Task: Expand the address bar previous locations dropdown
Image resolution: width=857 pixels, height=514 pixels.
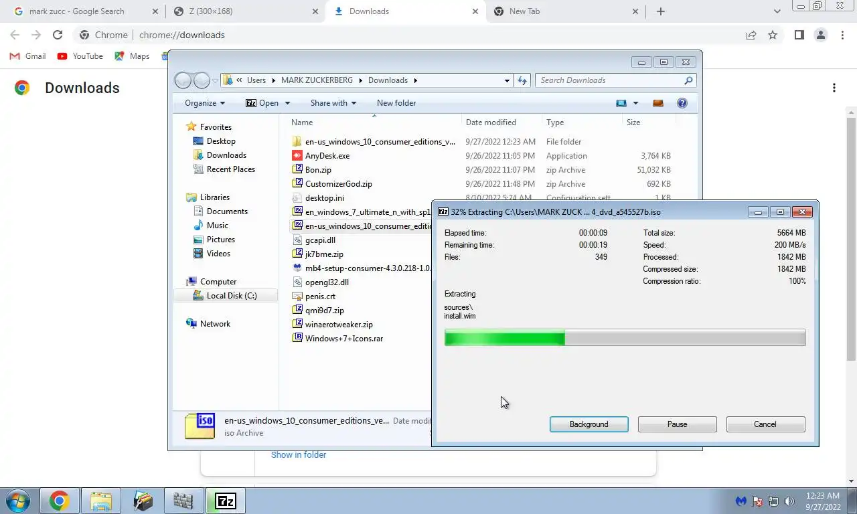Action: [507, 80]
